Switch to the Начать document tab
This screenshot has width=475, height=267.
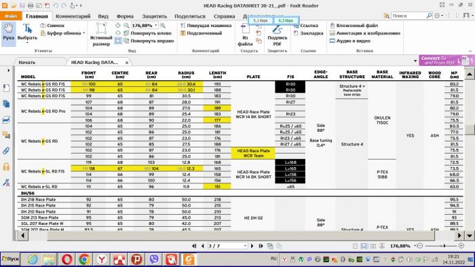click(27, 63)
